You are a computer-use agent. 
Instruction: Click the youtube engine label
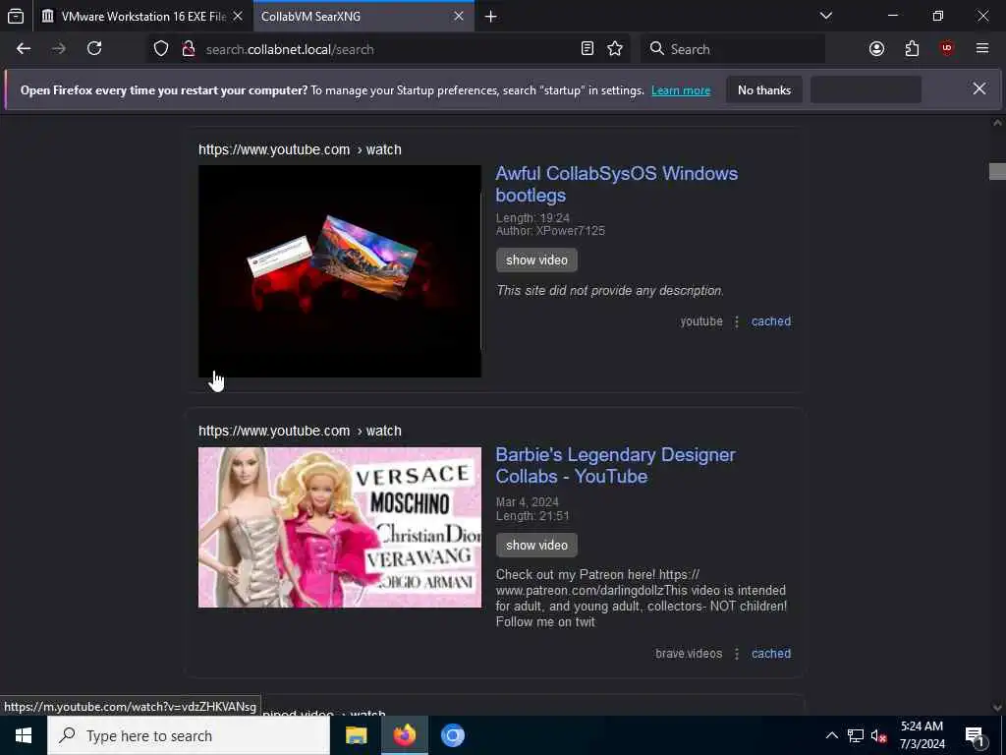coord(701,321)
